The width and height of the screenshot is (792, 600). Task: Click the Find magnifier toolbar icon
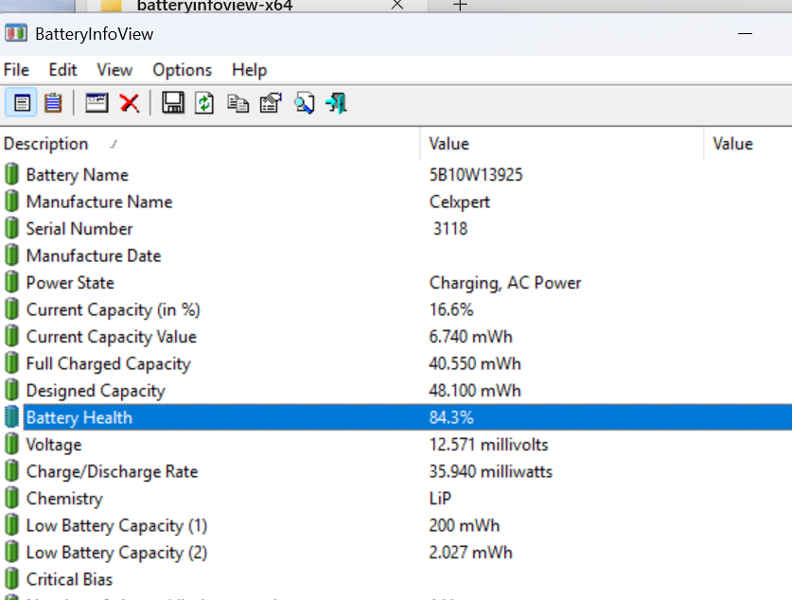coord(304,103)
